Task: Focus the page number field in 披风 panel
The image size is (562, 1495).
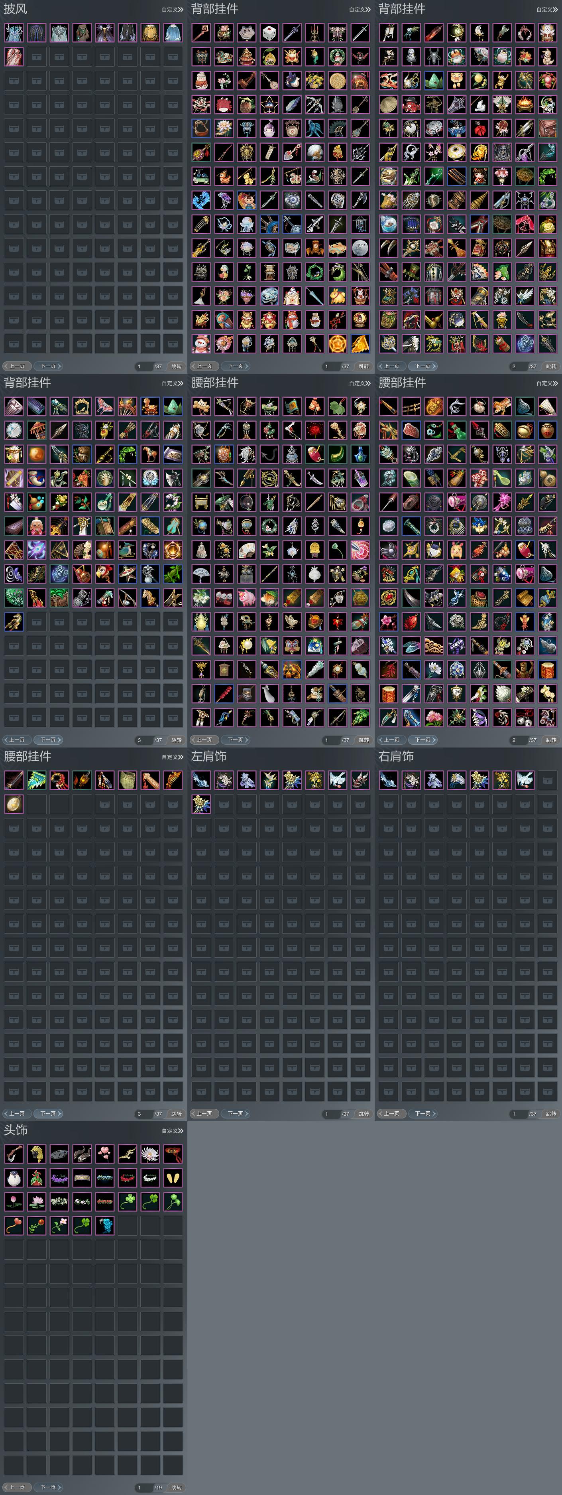Action: pyautogui.click(x=143, y=366)
